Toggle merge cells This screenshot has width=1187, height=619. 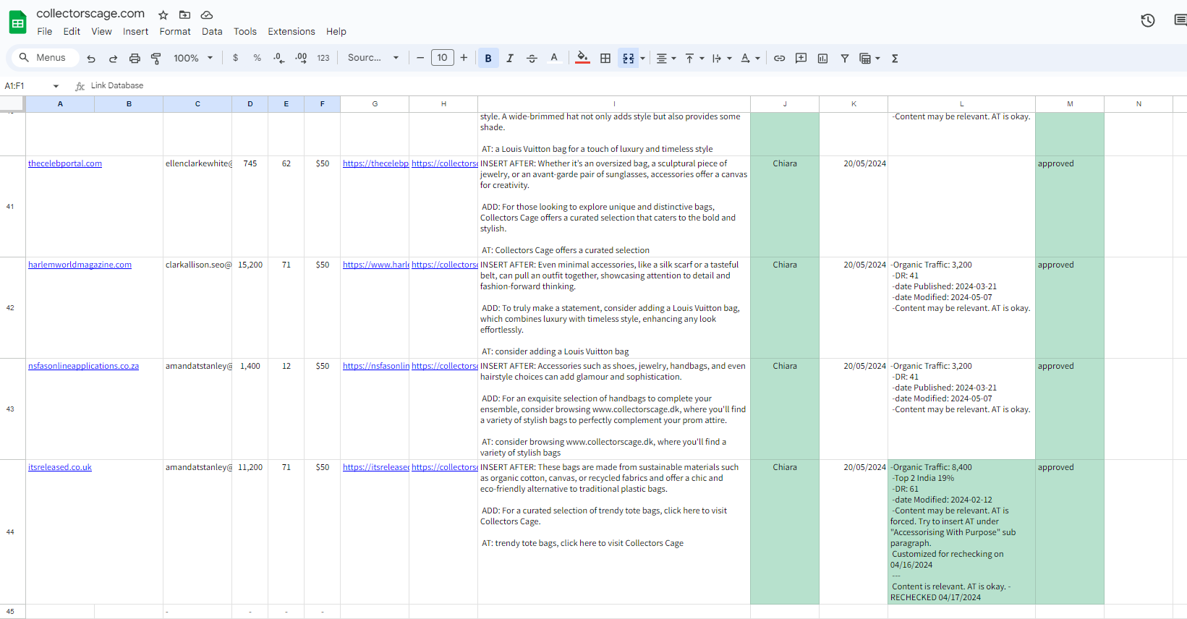629,59
